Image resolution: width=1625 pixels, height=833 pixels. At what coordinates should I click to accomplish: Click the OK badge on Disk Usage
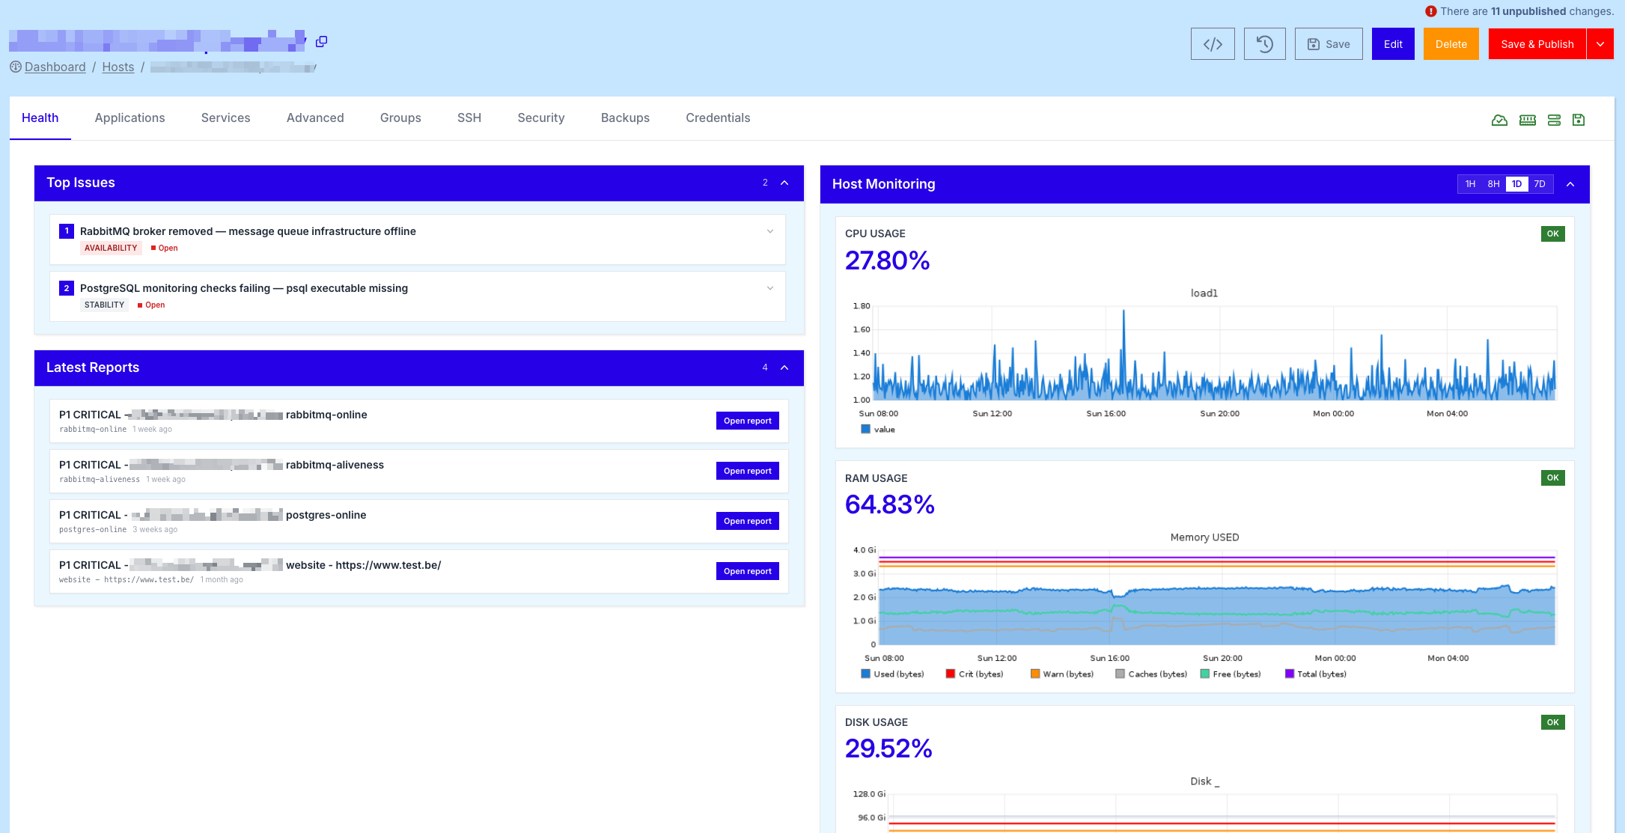[1553, 722]
